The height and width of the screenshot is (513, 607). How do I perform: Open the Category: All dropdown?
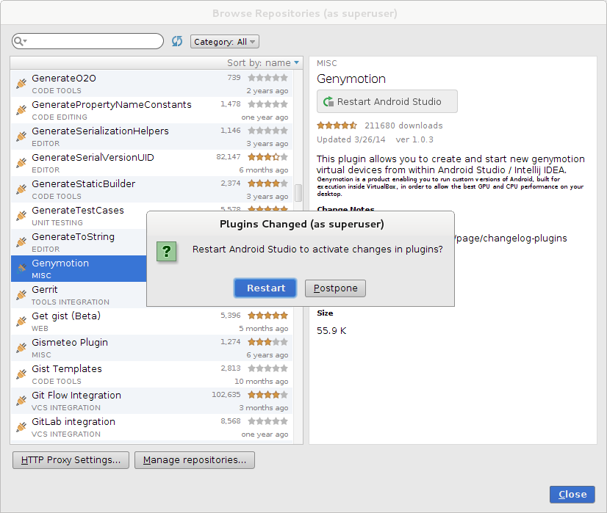225,42
